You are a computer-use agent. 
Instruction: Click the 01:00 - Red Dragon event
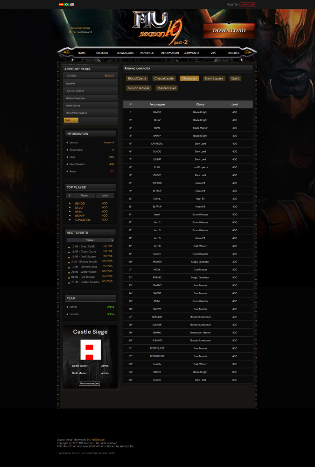[83, 277]
